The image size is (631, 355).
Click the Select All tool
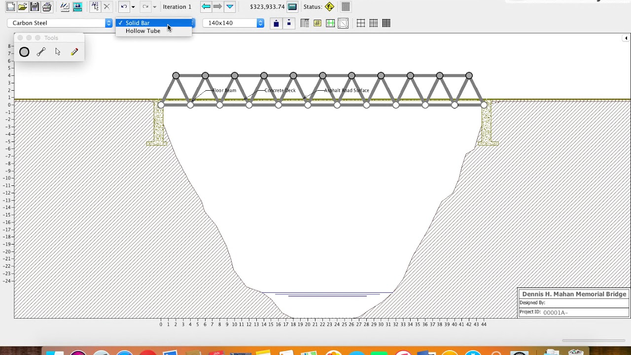(95, 7)
